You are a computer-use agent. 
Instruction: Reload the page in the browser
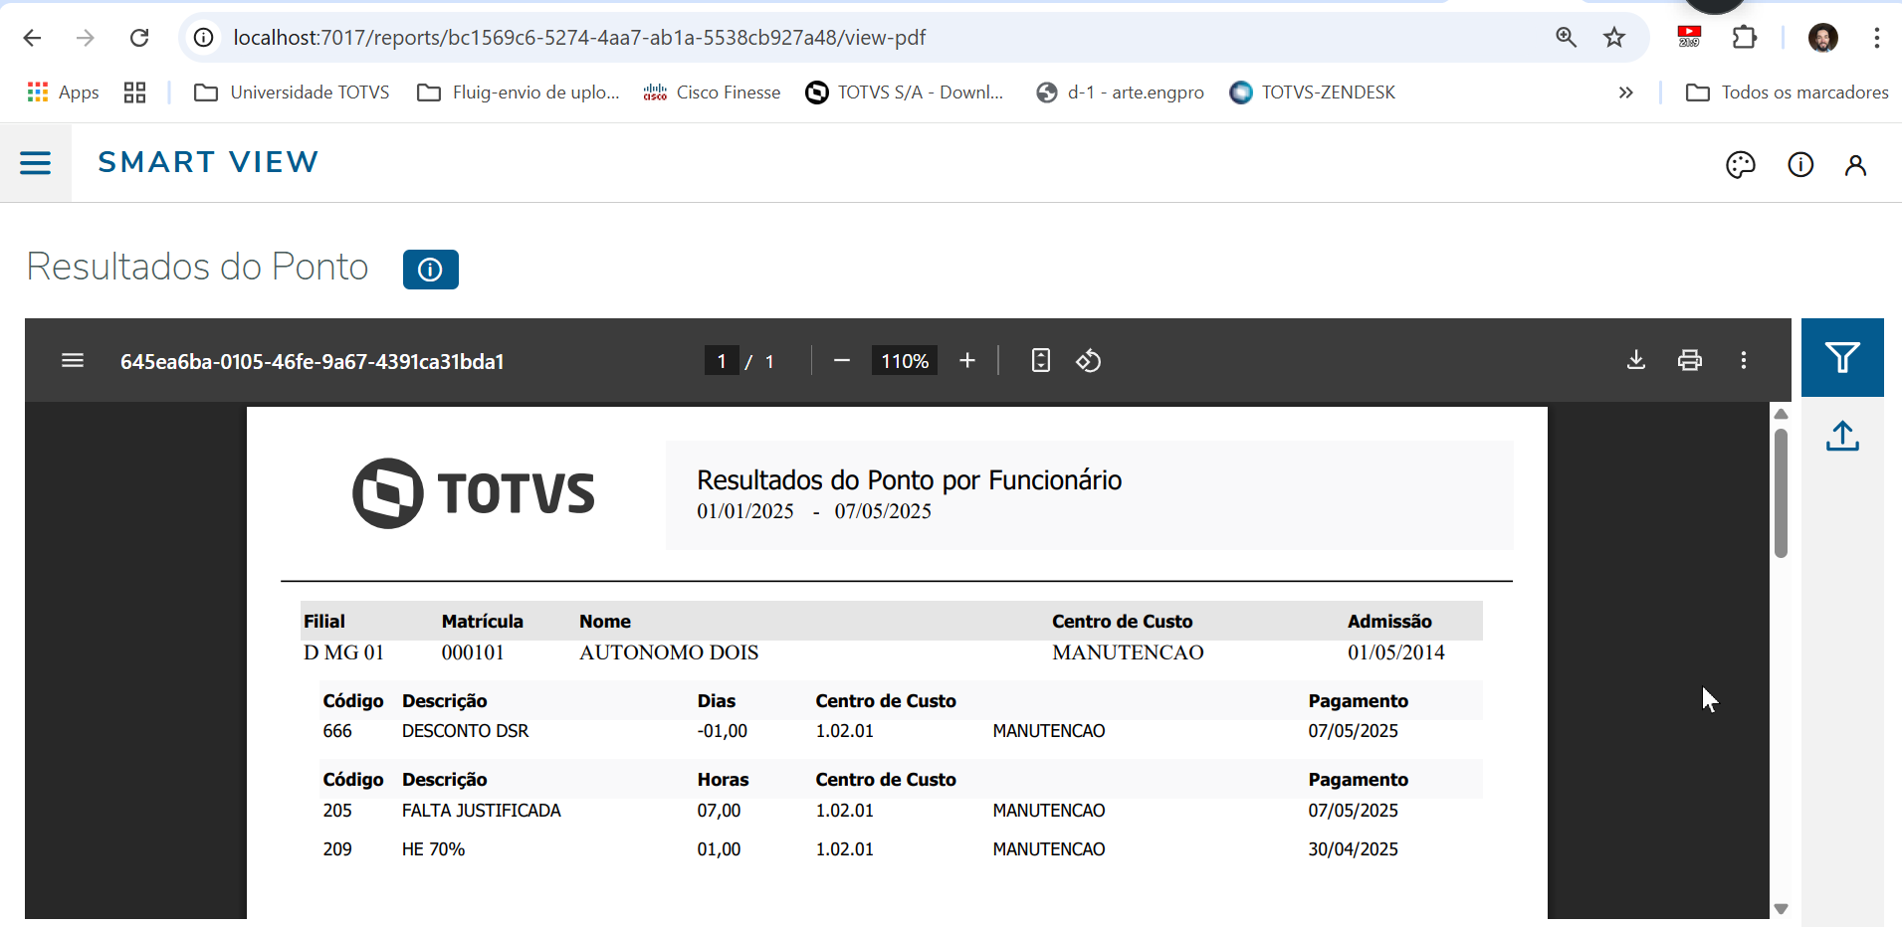(x=139, y=37)
